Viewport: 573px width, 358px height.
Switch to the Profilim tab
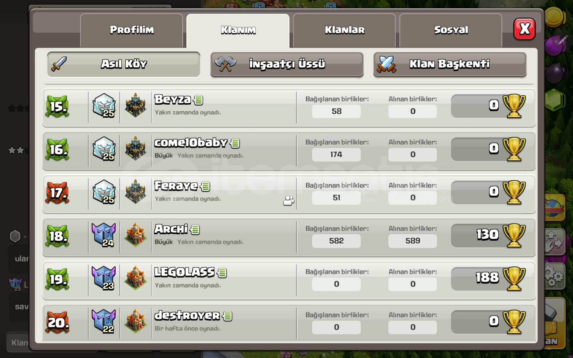(x=132, y=30)
